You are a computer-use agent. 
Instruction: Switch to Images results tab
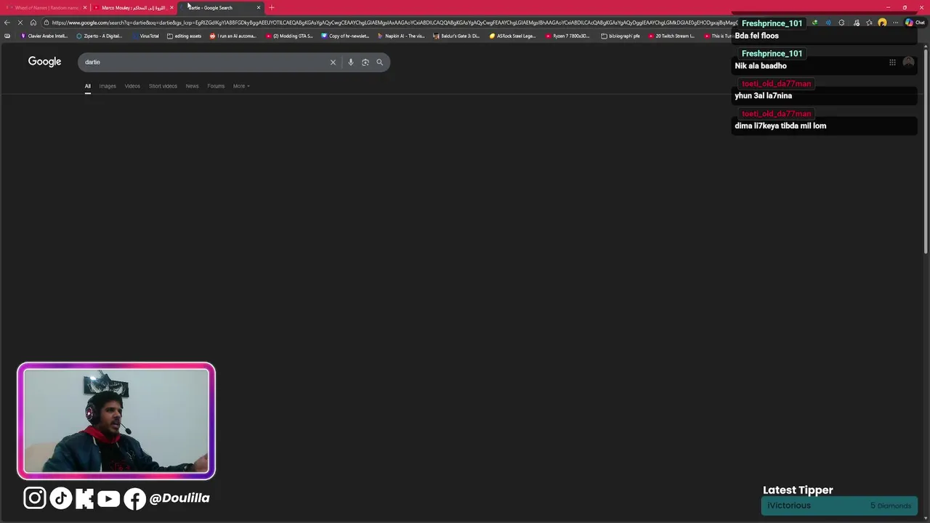[x=108, y=86]
